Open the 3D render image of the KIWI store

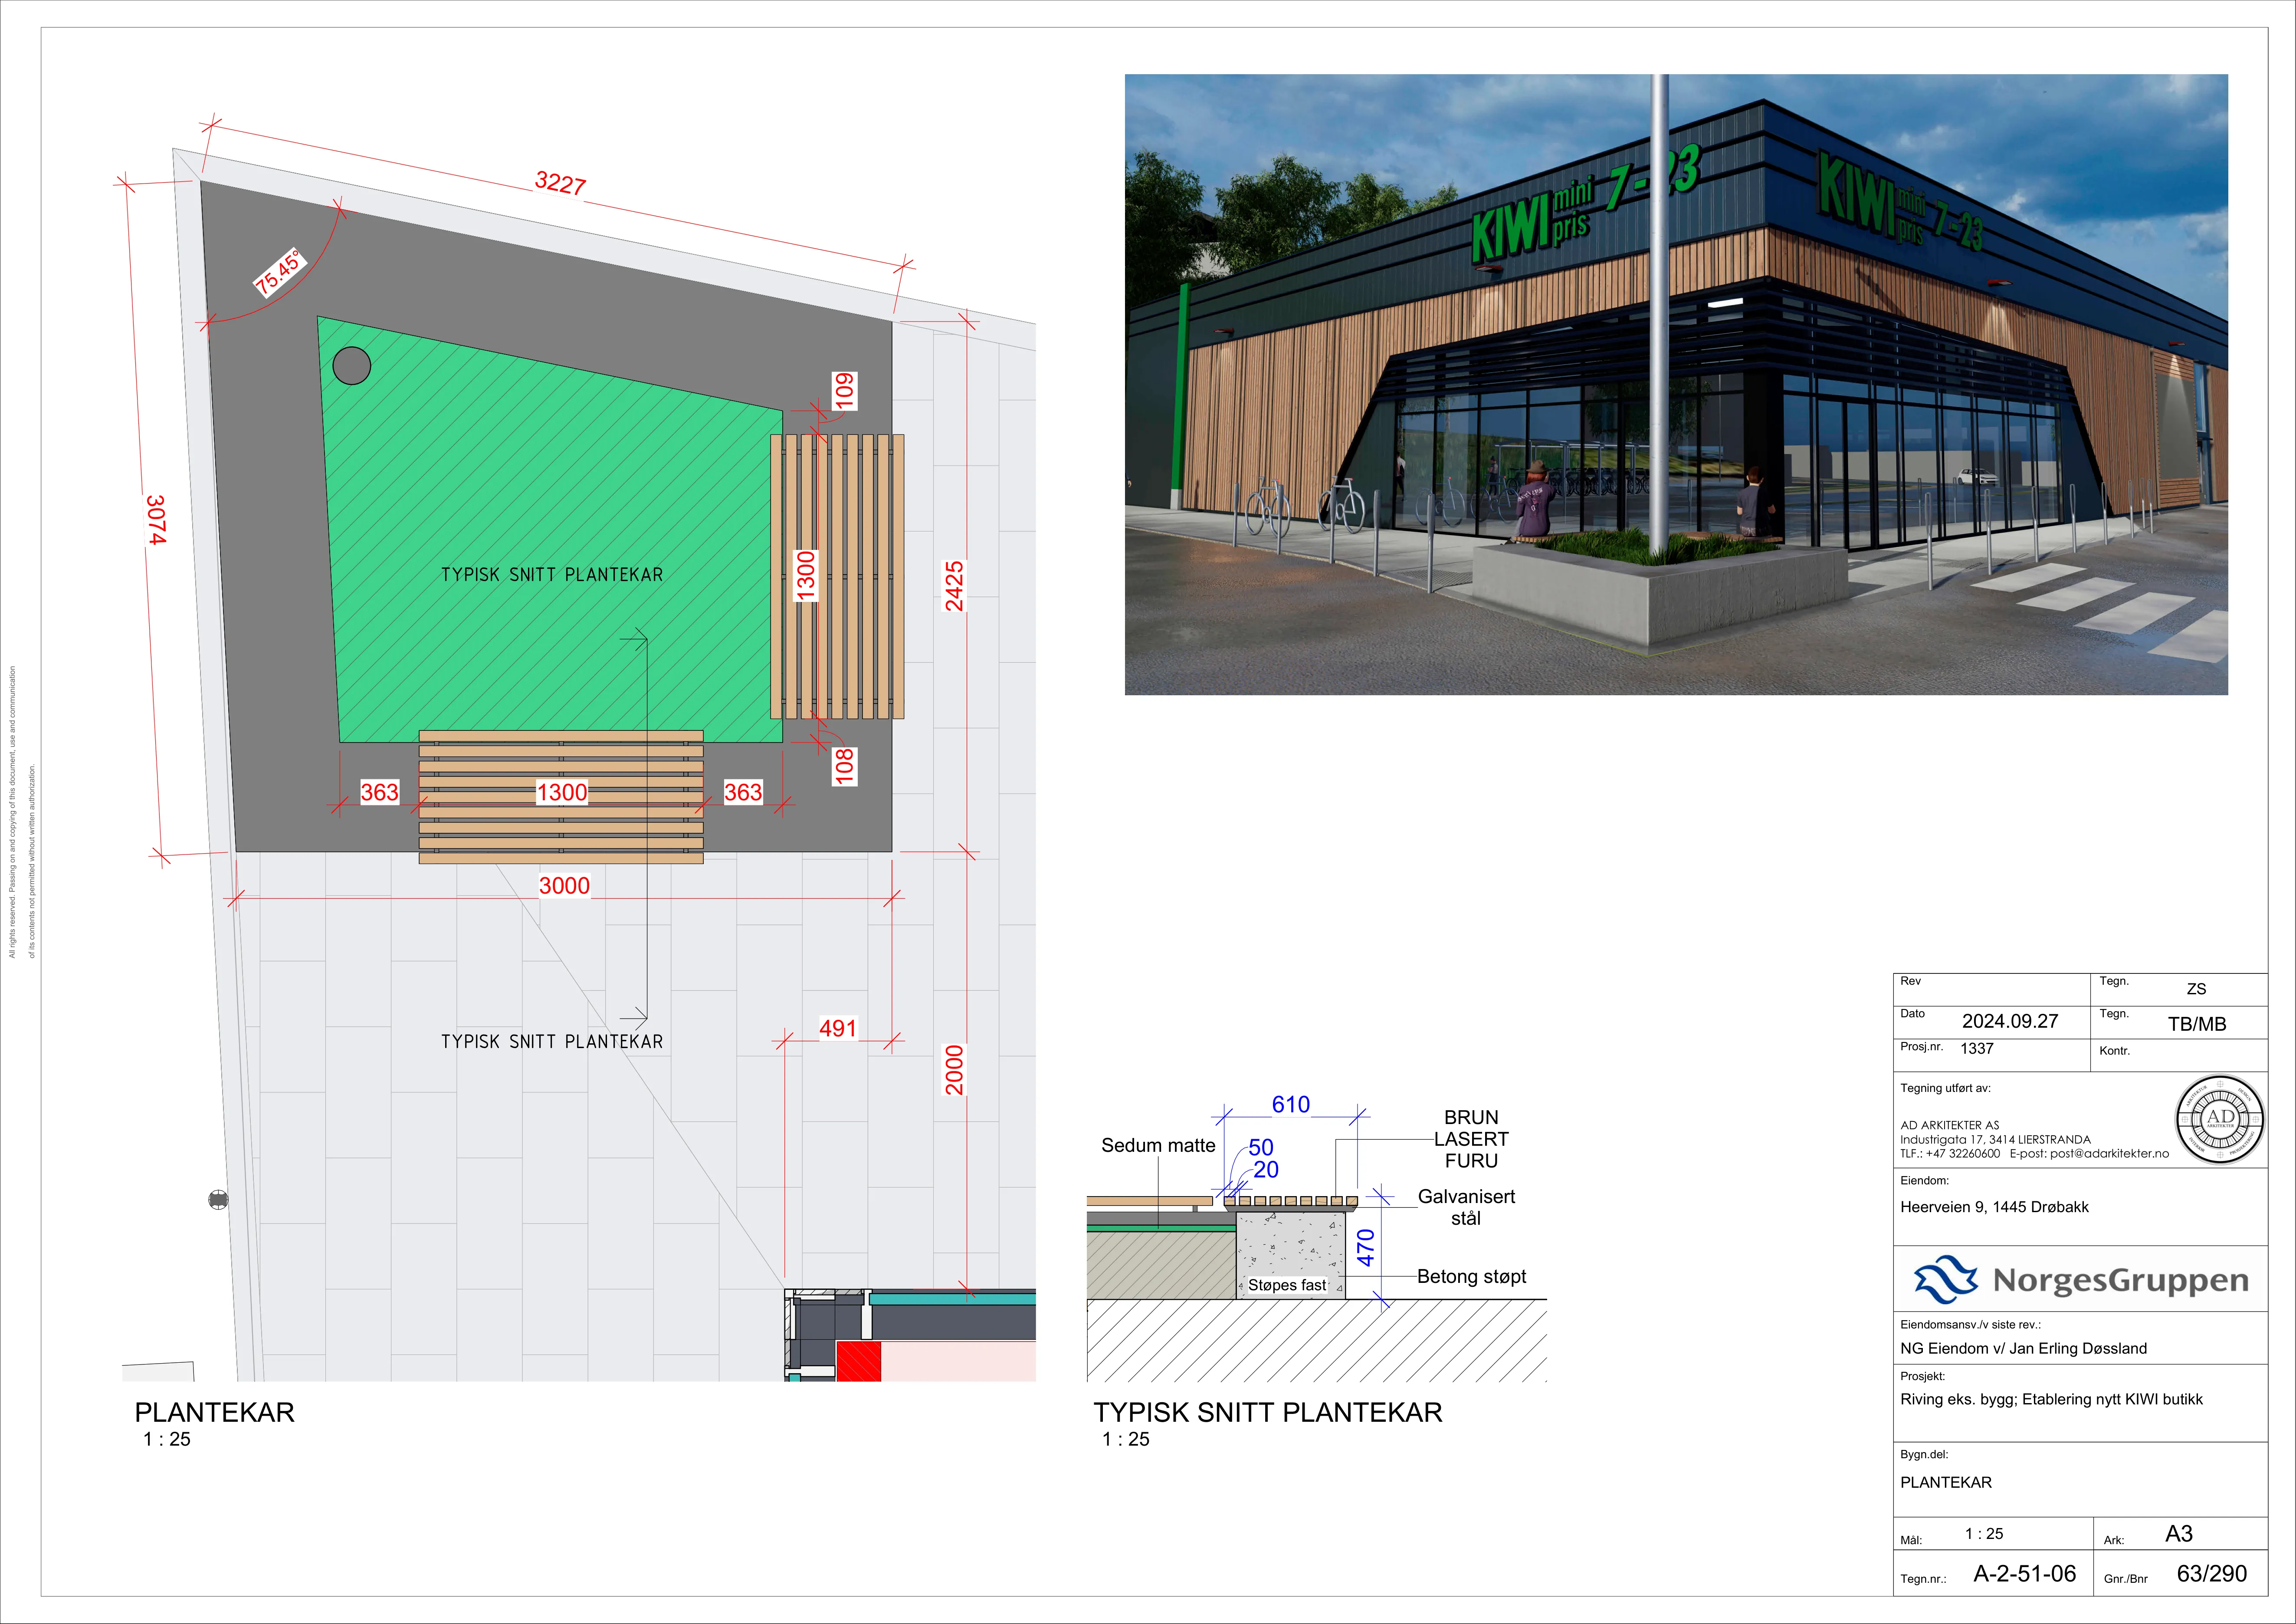1676,384
